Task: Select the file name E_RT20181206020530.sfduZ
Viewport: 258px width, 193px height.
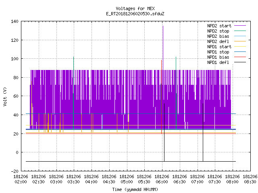Action: tap(135, 14)
